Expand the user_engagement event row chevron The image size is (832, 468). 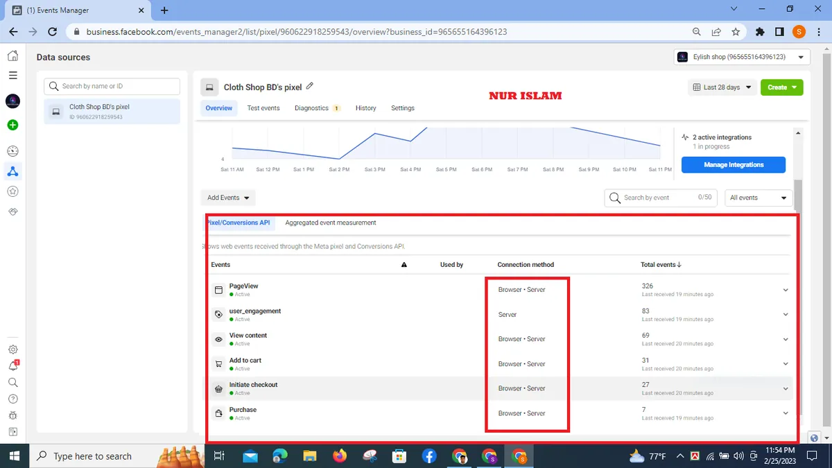tap(786, 315)
